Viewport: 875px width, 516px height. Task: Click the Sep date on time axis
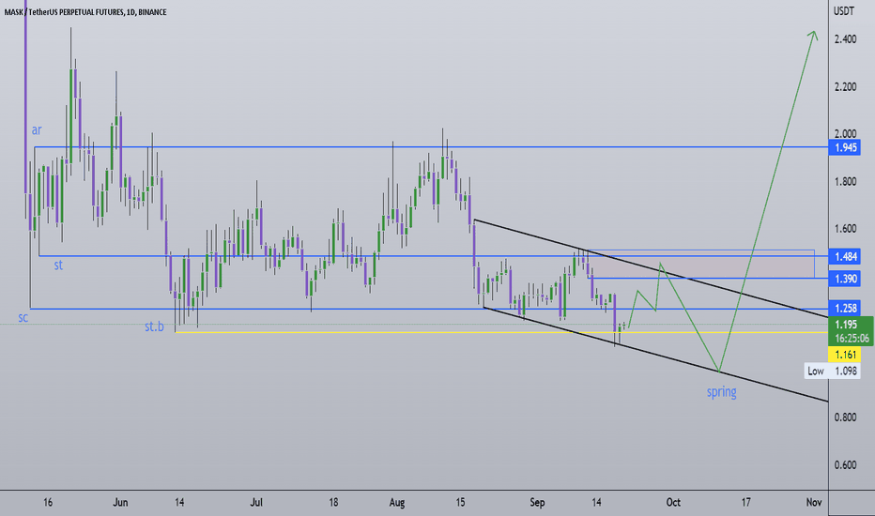click(x=537, y=503)
